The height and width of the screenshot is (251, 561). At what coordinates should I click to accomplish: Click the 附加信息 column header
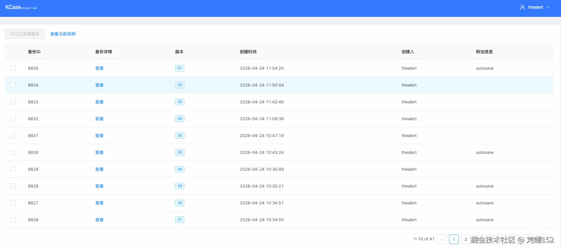coord(484,52)
